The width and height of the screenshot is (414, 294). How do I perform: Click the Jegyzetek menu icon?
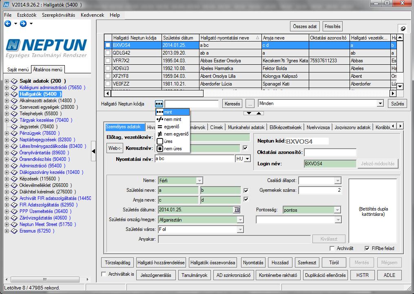click(14, 127)
